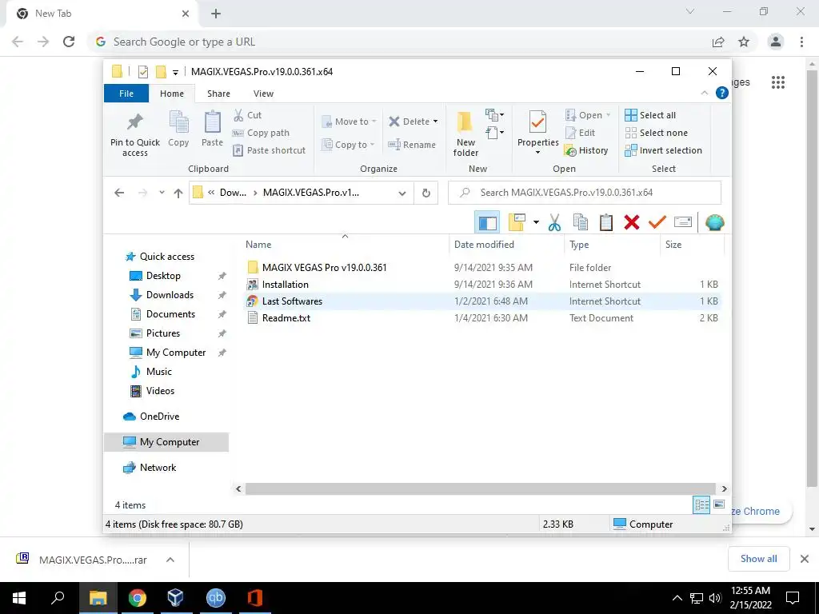Open the File menu tab
This screenshot has height=614, width=819.
(x=126, y=94)
